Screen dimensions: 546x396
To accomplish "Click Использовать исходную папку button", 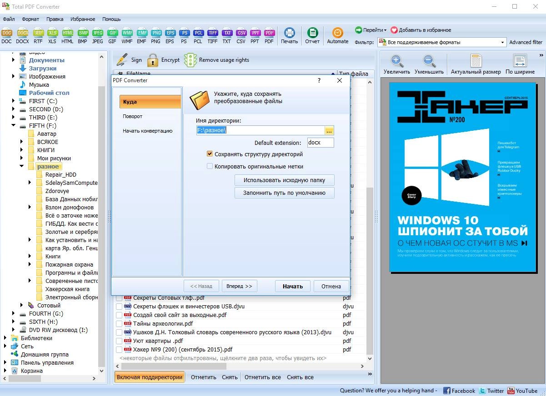I will (x=285, y=180).
